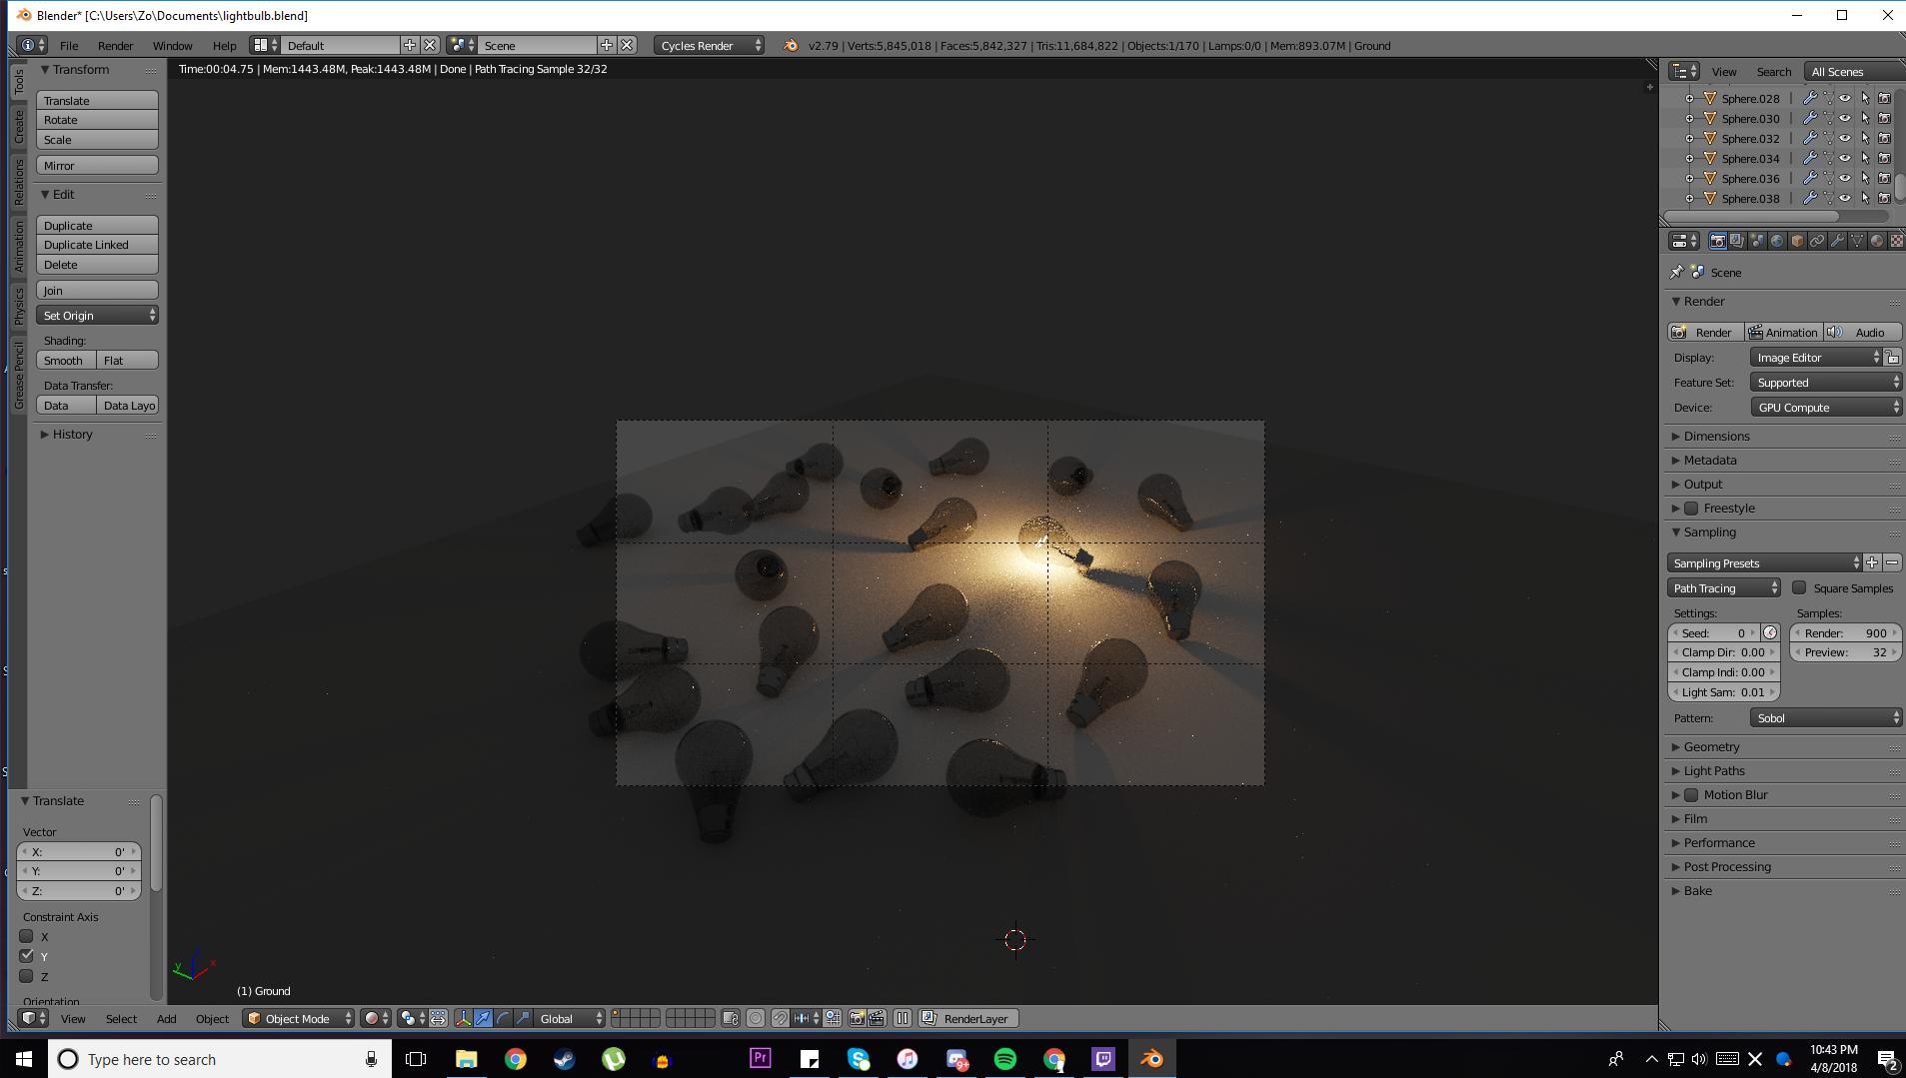Open the File menu
The image size is (1906, 1078).
(x=69, y=45)
